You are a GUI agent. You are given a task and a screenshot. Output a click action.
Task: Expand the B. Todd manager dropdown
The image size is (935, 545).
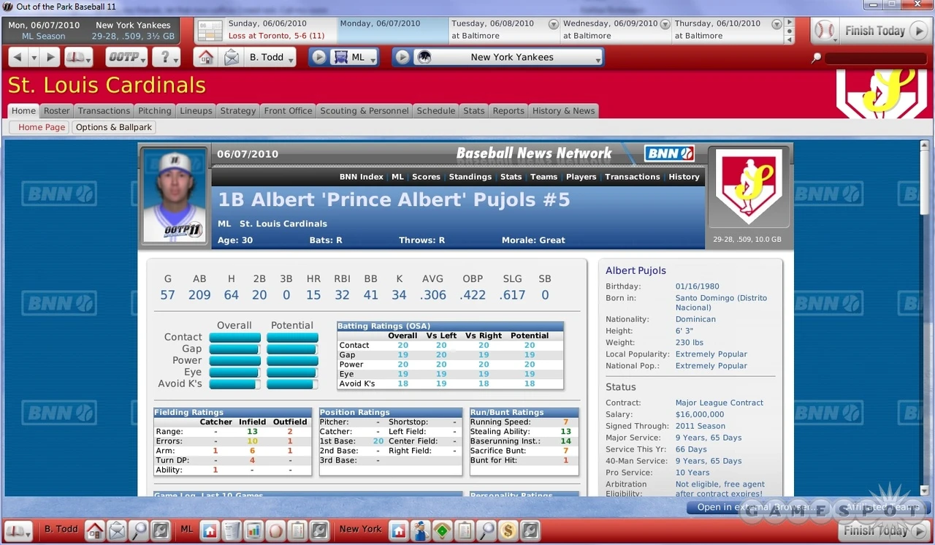[270, 57]
